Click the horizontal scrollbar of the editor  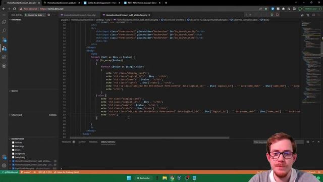(149, 138)
